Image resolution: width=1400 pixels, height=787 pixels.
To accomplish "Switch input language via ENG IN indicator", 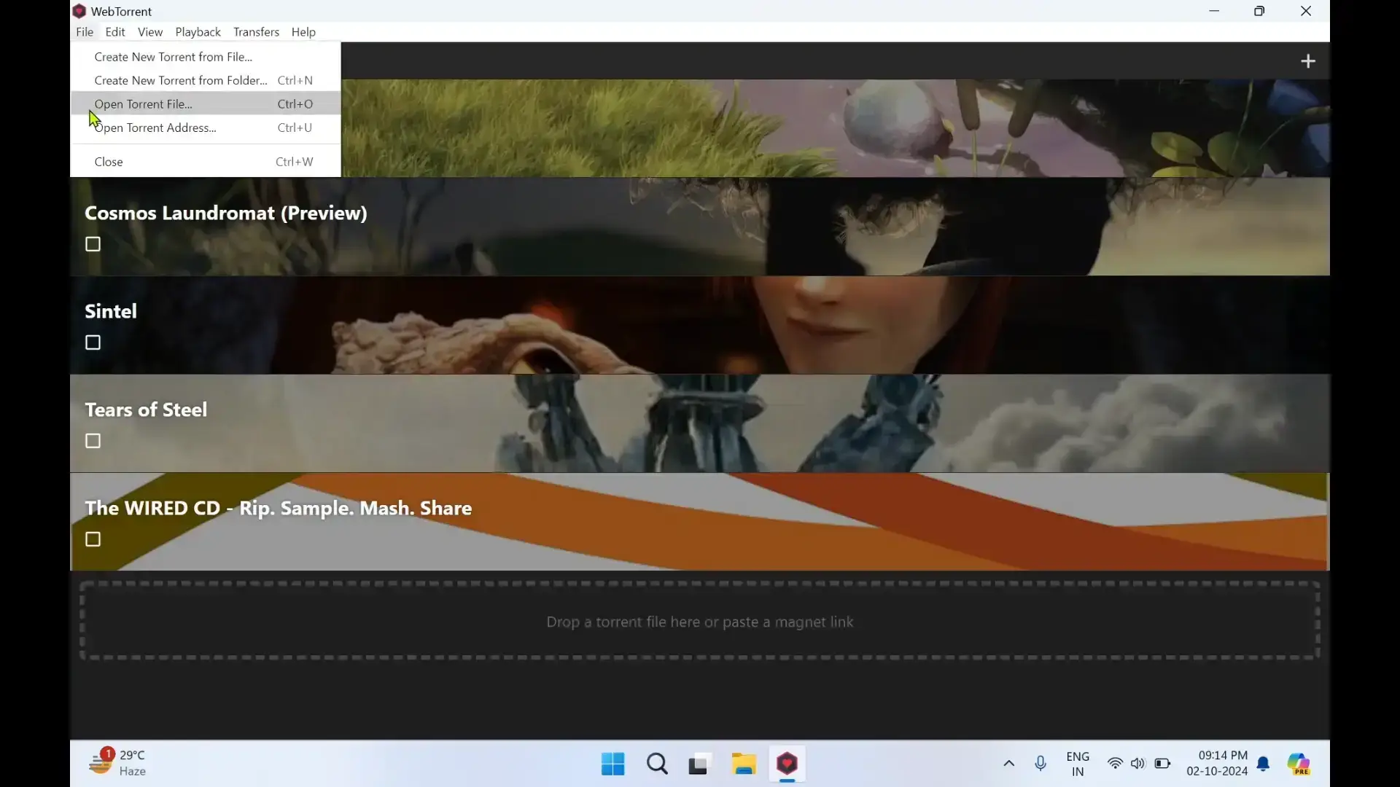I will pyautogui.click(x=1078, y=764).
